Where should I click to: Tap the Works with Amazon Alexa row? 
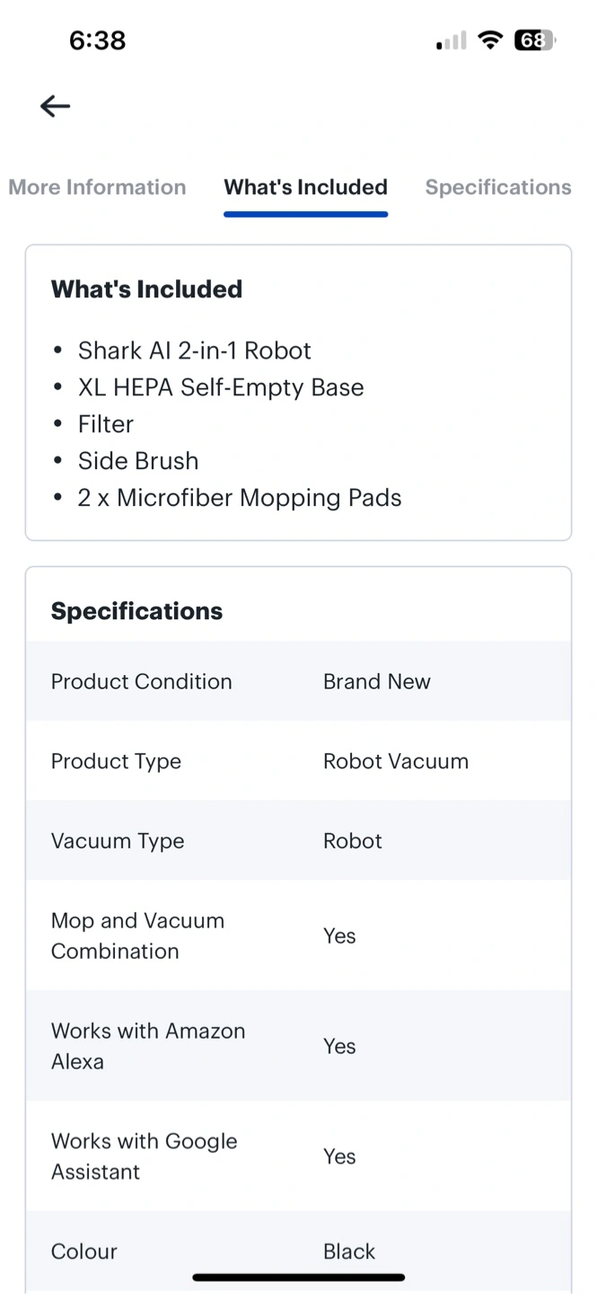click(x=298, y=1046)
